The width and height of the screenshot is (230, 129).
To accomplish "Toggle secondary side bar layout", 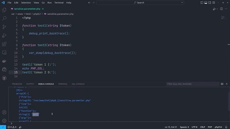I will coord(210,3).
